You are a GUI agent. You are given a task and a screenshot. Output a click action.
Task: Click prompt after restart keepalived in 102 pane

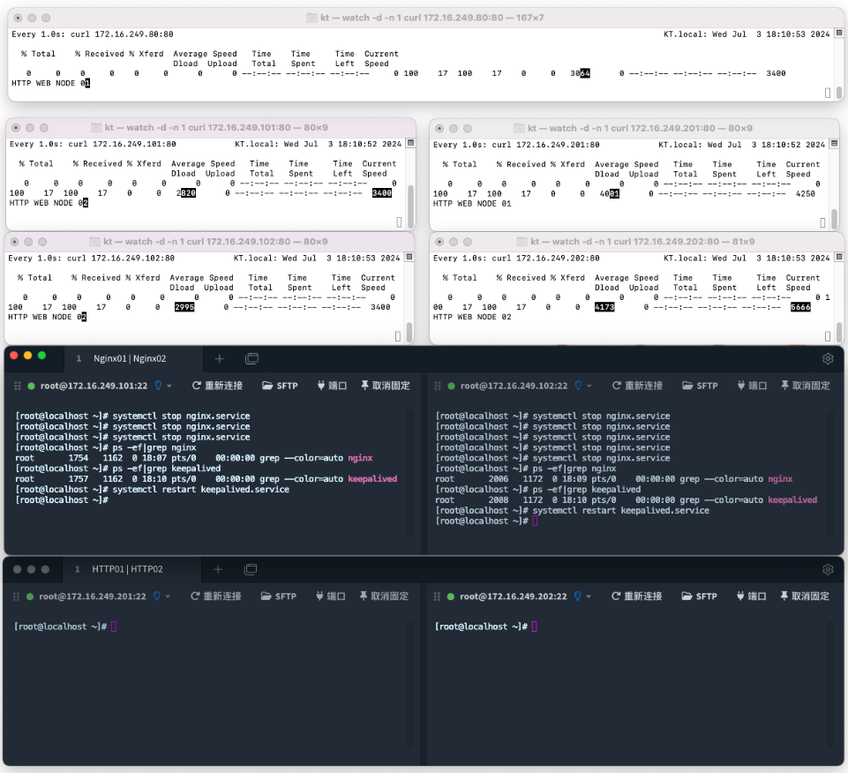[535, 521]
